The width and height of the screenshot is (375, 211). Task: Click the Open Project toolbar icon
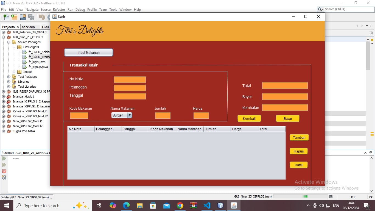[x=23, y=17]
